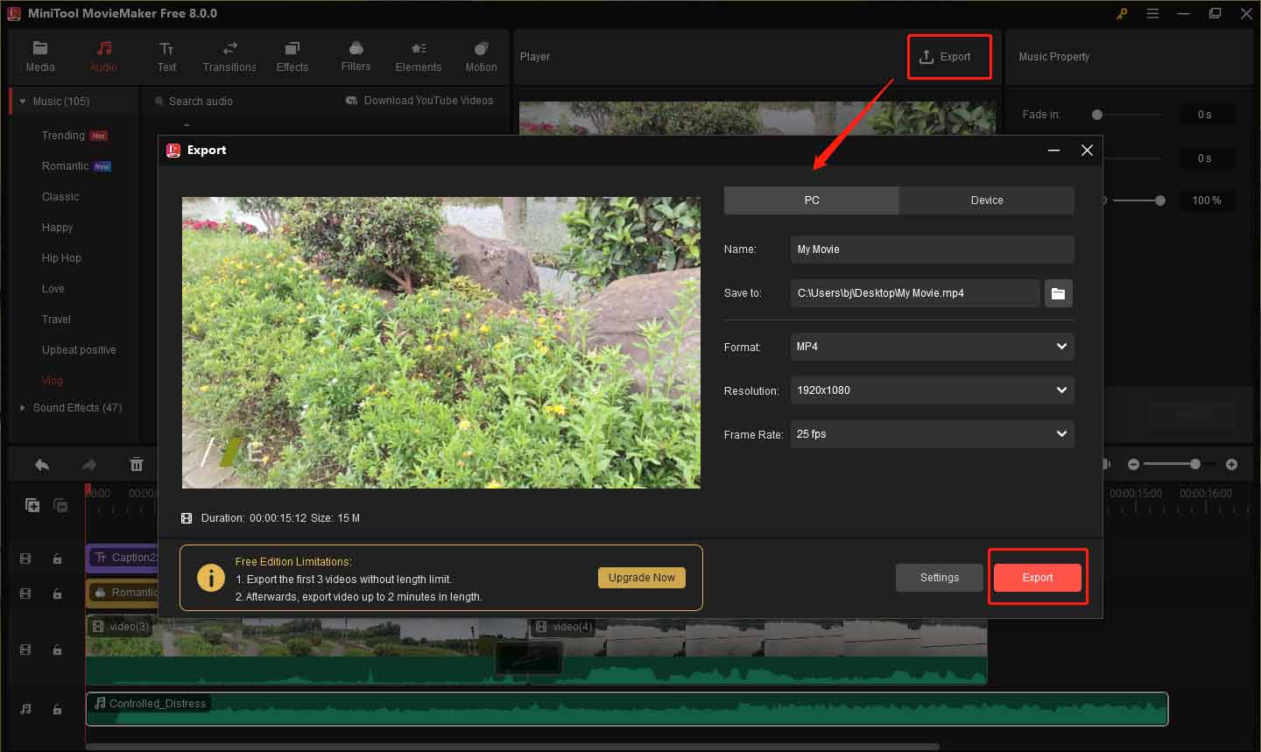The image size is (1261, 752).
Task: Open the Text tool tab
Action: [x=166, y=57]
